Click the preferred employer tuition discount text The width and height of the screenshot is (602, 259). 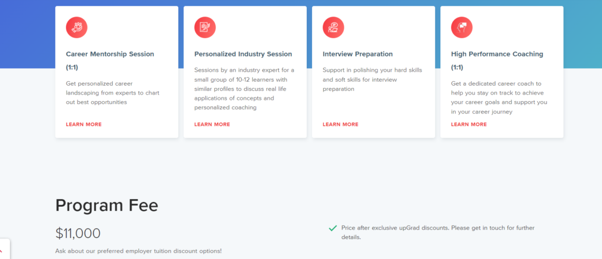point(139,251)
